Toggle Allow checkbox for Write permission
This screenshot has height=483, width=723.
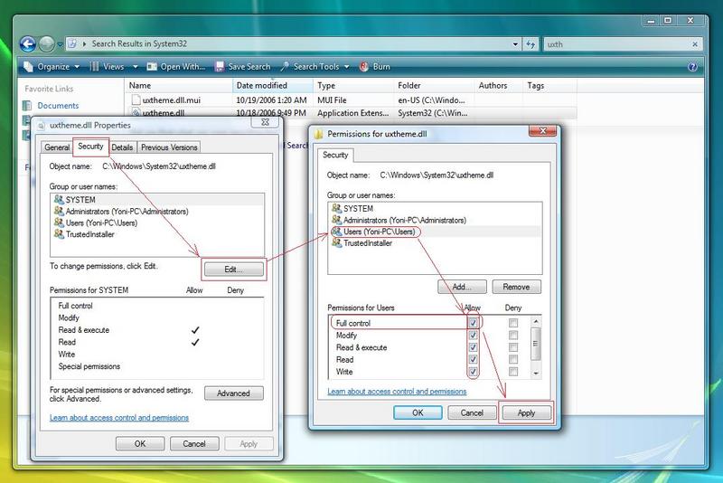[473, 372]
